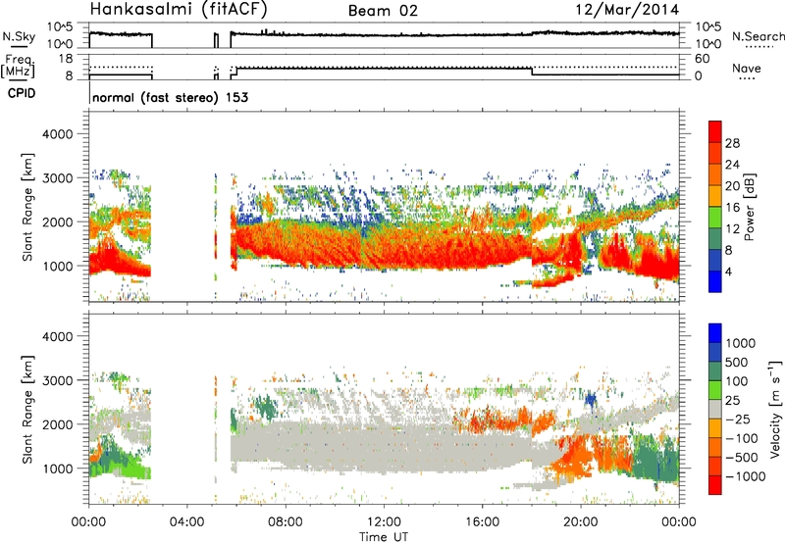Click the 4 dB colorbar label

tap(729, 271)
